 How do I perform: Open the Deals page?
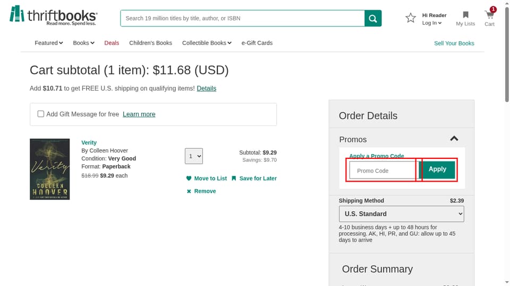[x=112, y=43]
